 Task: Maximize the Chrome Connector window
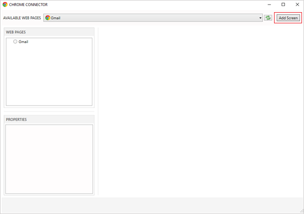pos(283,5)
